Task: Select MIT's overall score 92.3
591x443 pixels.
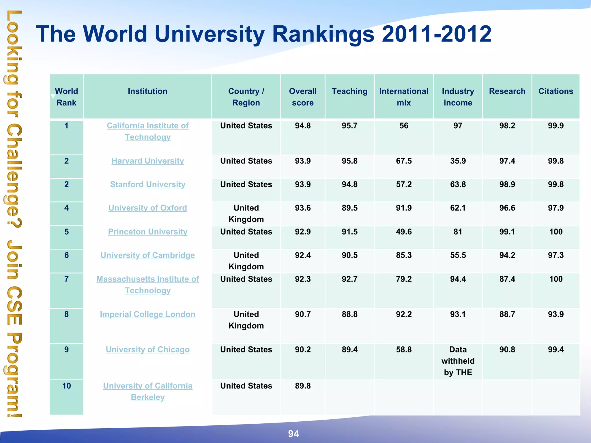Action: click(303, 279)
